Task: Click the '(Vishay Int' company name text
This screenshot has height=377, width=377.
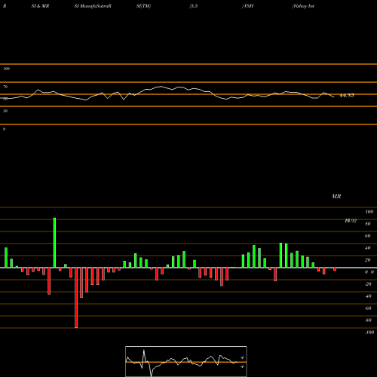Action: pos(303,6)
